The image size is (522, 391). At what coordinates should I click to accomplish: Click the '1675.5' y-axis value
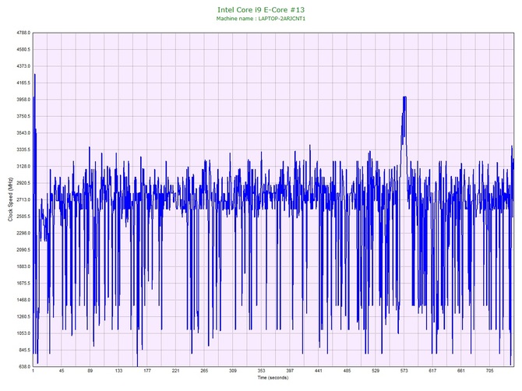[x=23, y=284]
